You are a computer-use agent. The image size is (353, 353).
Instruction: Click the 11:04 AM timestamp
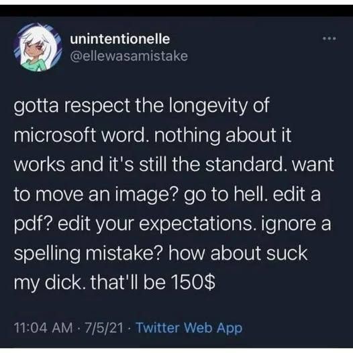[44, 327]
